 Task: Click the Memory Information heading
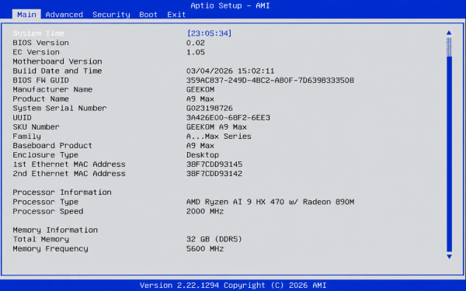tap(55, 230)
